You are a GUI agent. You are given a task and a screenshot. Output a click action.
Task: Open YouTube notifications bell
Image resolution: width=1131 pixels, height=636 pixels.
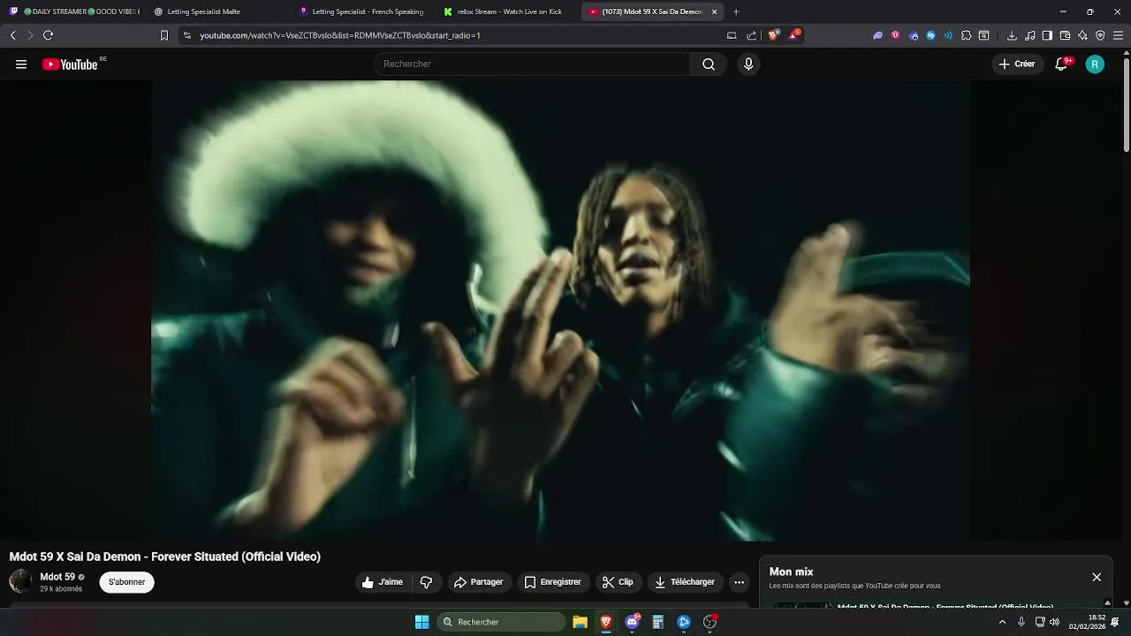(1061, 64)
